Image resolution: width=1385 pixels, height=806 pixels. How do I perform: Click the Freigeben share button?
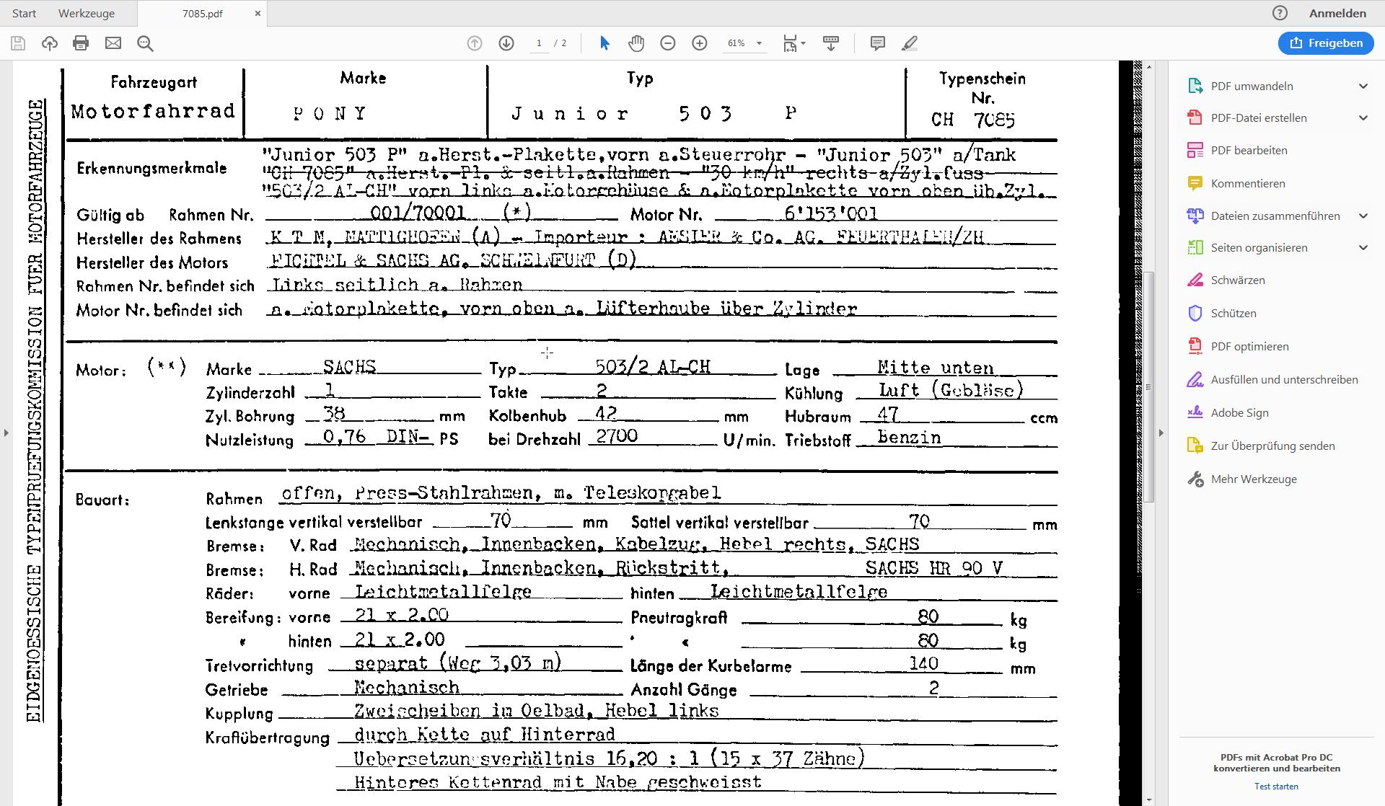tap(1325, 43)
